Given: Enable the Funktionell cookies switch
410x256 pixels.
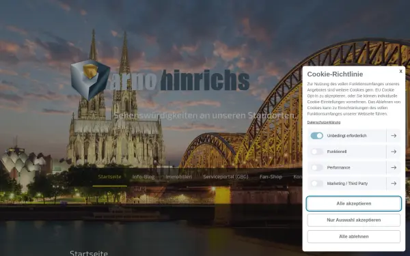Looking at the screenshot, I should click(316, 152).
